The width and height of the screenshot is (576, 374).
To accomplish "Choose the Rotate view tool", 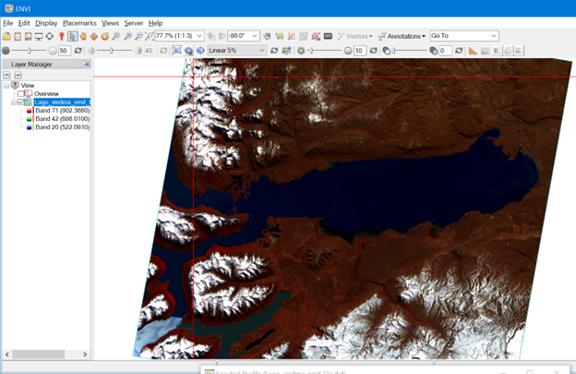I will pyautogui.click(x=105, y=36).
